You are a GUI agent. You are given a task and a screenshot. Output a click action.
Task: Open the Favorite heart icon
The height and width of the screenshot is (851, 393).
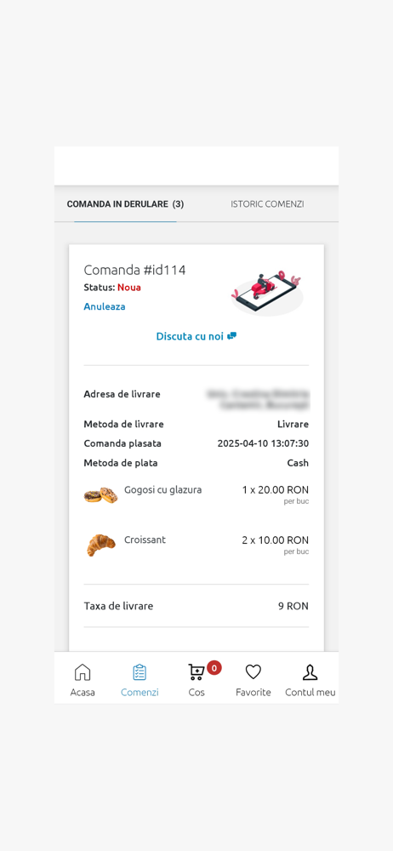[x=253, y=672]
